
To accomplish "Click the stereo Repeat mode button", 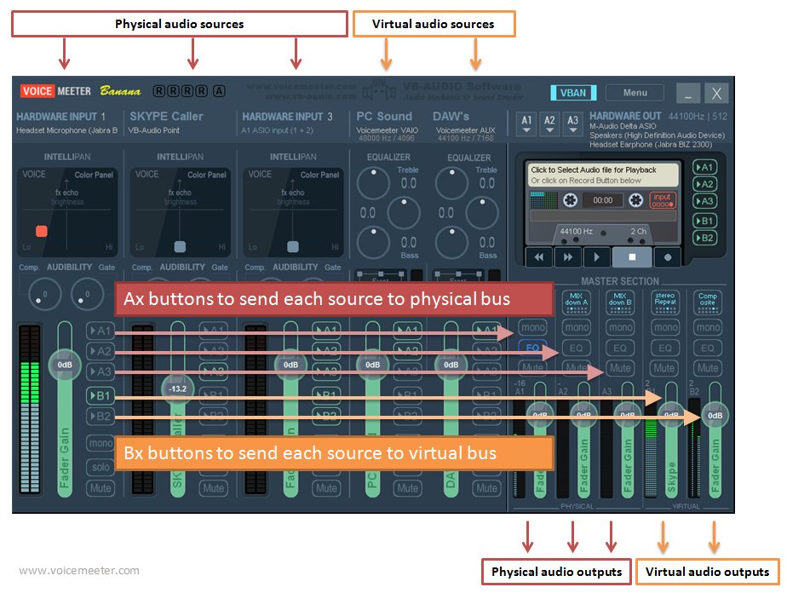I will pos(665,302).
